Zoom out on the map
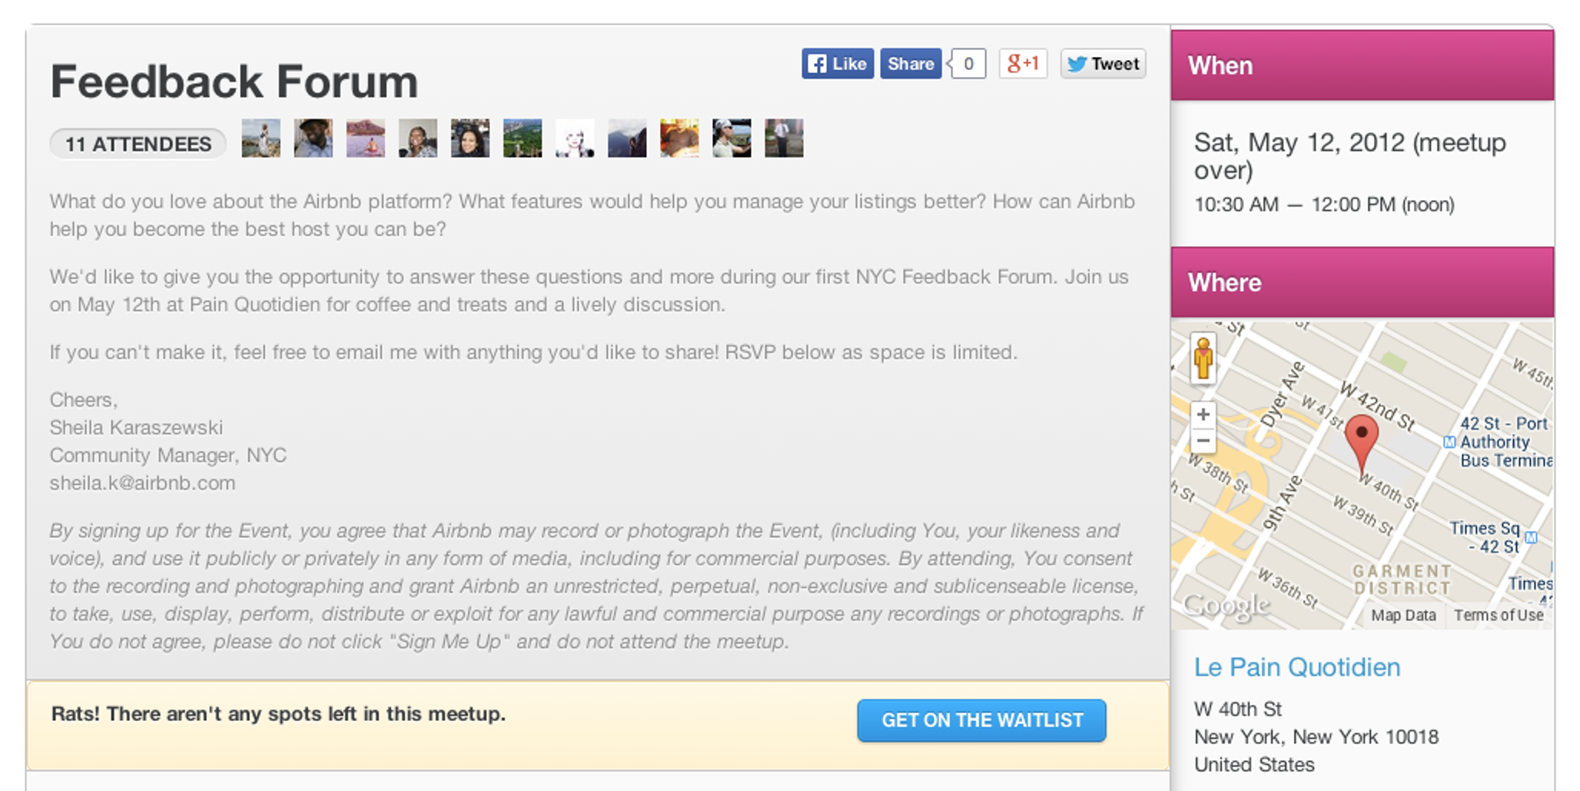 pos(1203,441)
